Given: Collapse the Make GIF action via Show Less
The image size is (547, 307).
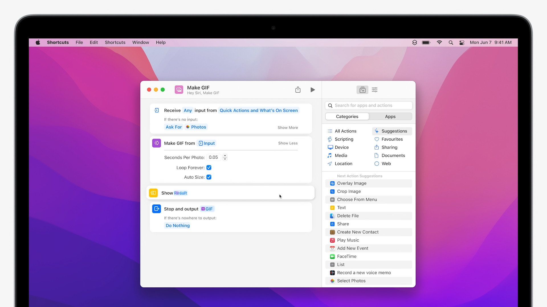Looking at the screenshot, I should coord(288,143).
